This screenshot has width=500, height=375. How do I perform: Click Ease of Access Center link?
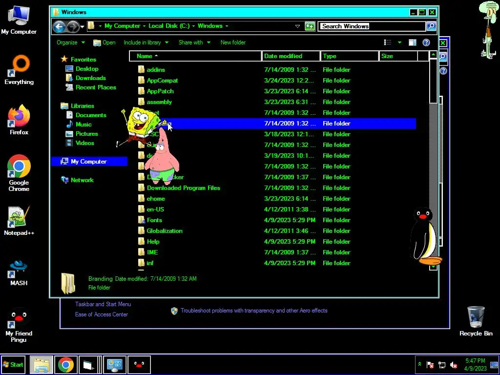tap(102, 314)
